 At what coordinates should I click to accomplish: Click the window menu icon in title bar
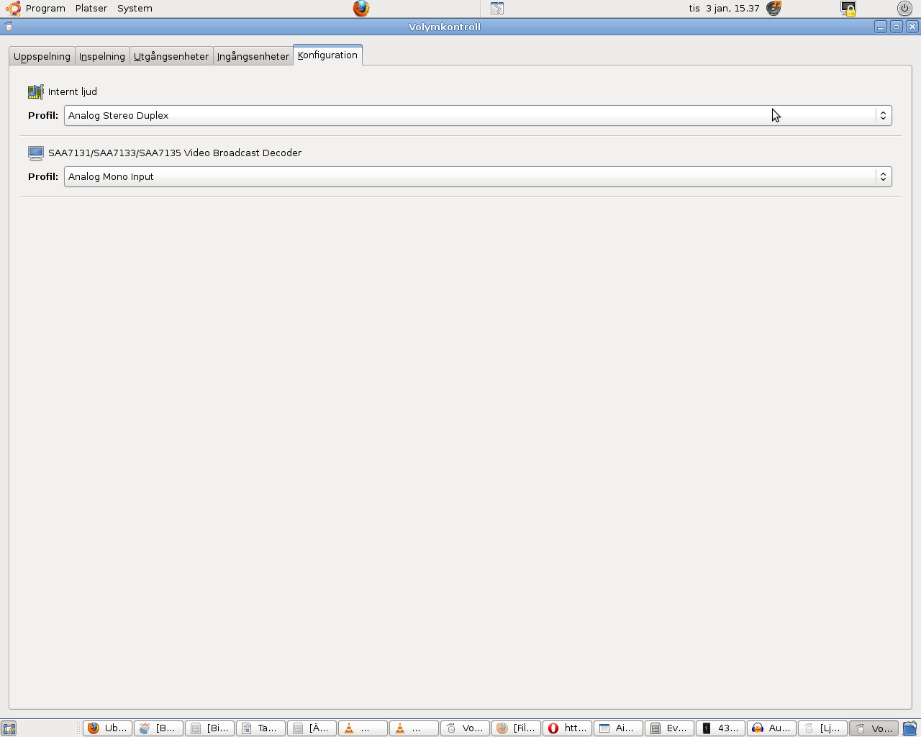[9, 27]
